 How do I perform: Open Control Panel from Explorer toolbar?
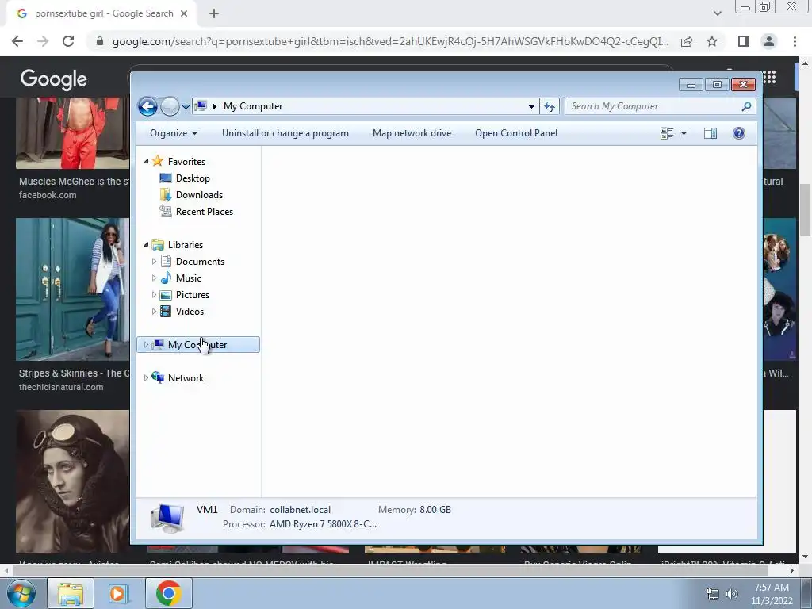[516, 133]
